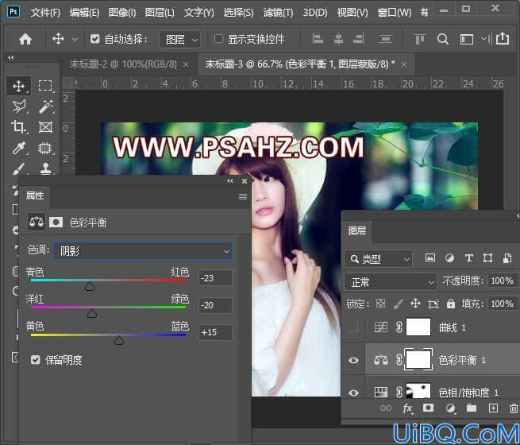Switch to 未标题-2 document tab

click(123, 64)
